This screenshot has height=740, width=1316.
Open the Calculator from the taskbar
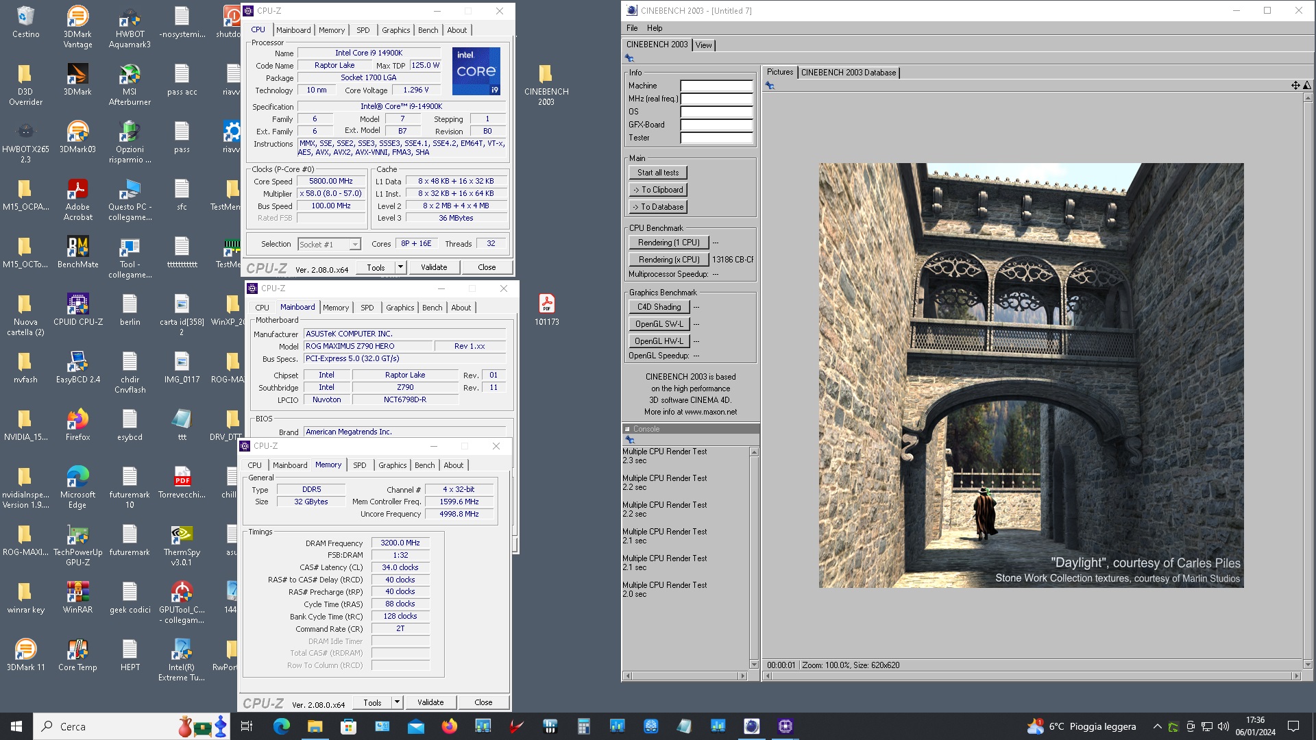click(583, 726)
